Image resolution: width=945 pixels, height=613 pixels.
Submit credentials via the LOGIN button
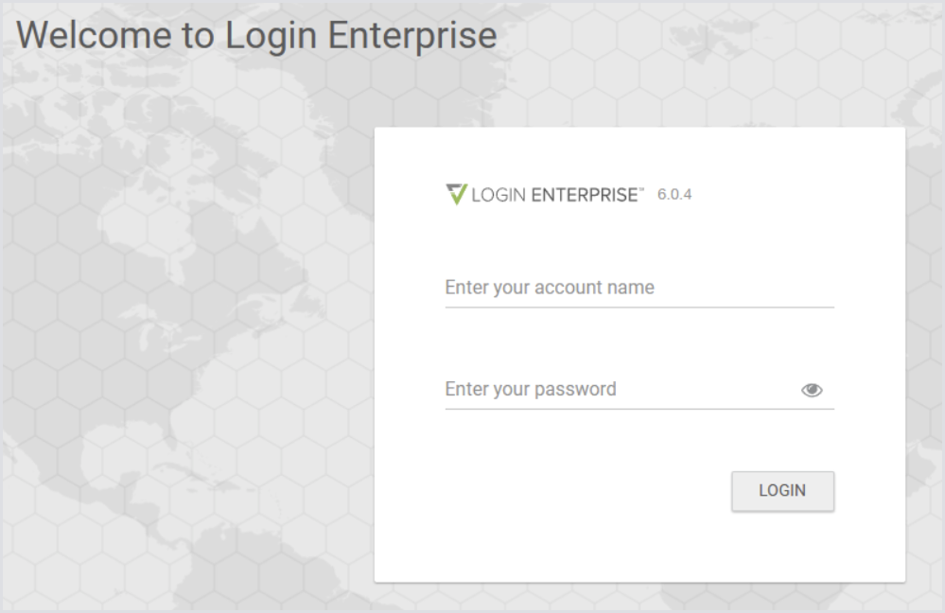click(782, 491)
